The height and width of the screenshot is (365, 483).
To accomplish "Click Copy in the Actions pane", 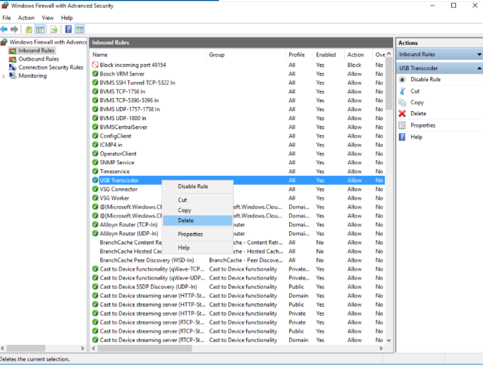I will [417, 103].
